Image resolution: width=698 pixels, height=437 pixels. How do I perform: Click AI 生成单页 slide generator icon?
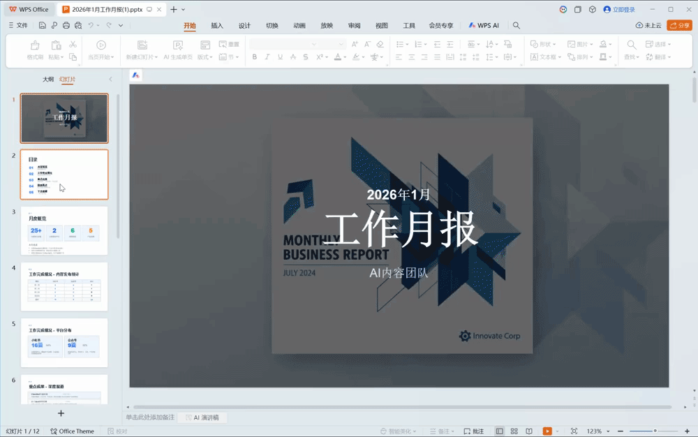tap(178, 50)
